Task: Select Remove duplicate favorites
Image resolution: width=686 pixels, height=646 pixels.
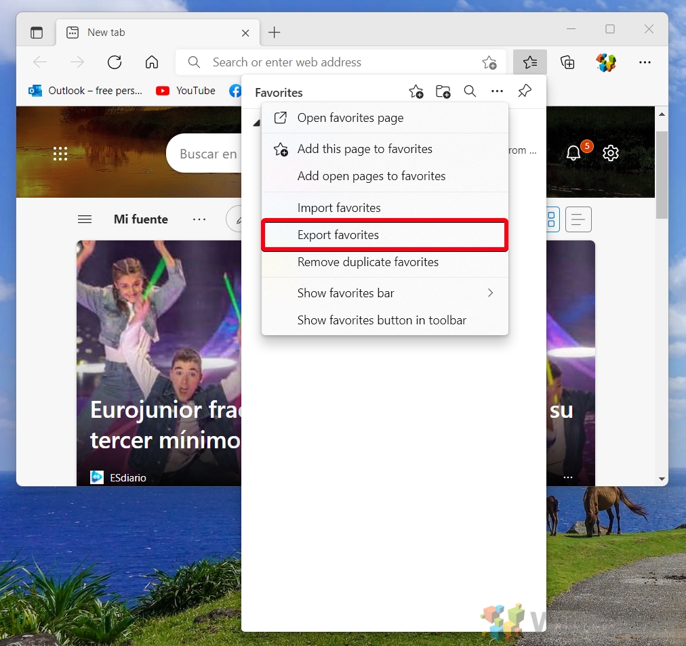Action: point(367,262)
